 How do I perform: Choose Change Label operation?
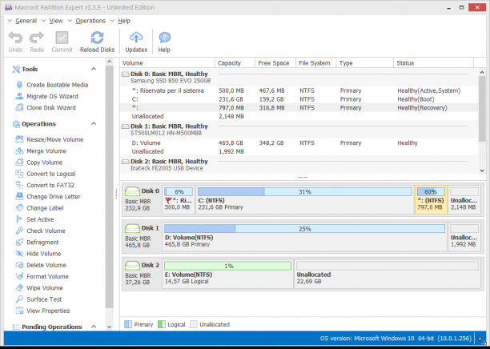pyautogui.click(x=40, y=208)
